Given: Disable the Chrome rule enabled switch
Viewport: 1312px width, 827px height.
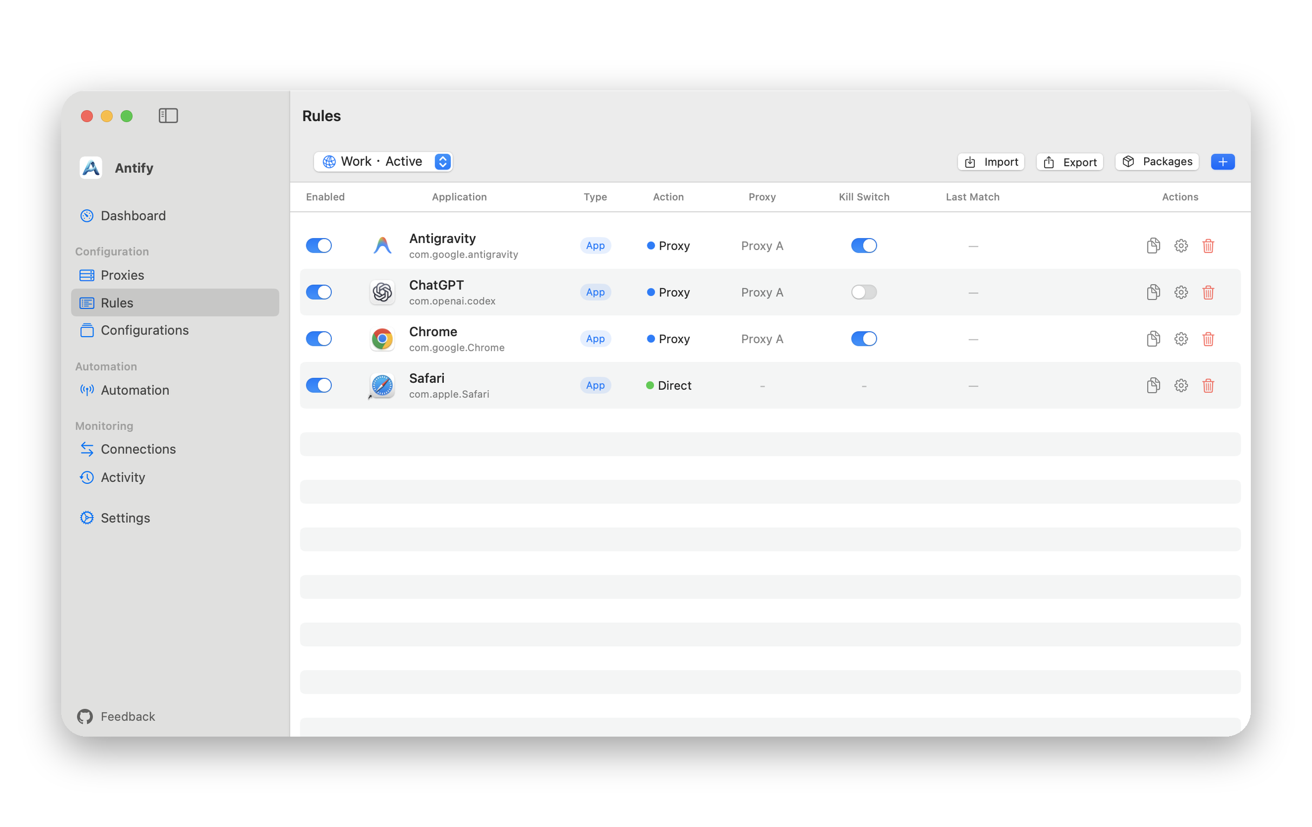Looking at the screenshot, I should click(319, 339).
